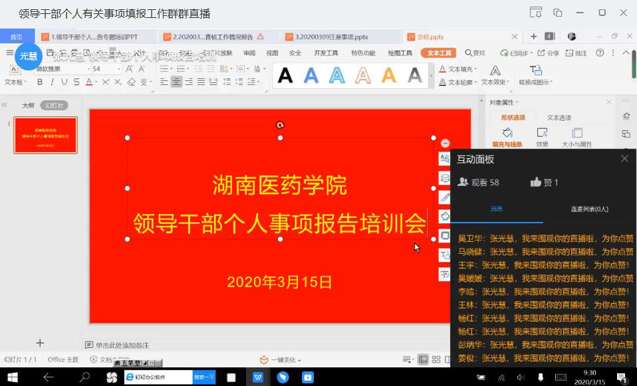Click the 分享 share button
Screen dimensions: 637x386
click(x=548, y=52)
